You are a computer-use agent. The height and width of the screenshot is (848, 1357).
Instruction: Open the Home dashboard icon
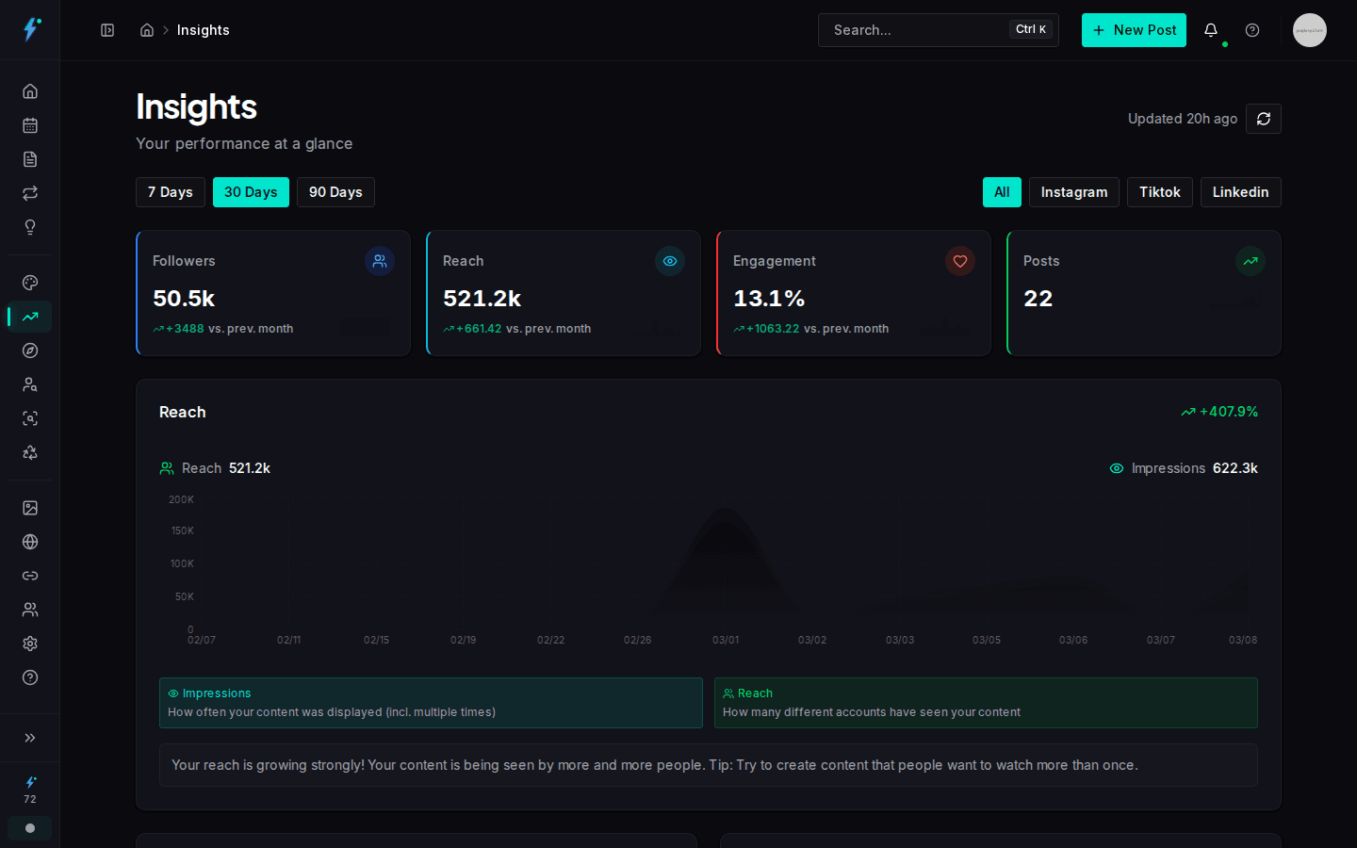click(x=29, y=90)
